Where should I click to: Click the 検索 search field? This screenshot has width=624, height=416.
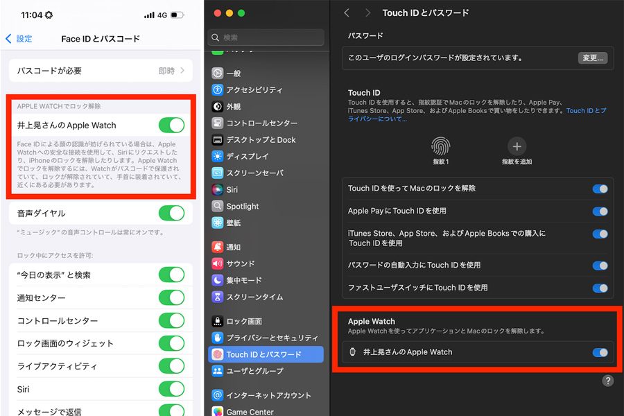click(266, 37)
